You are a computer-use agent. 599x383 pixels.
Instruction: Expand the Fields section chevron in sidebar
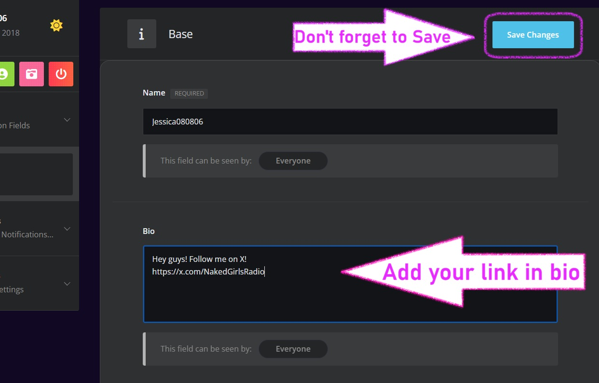point(68,120)
